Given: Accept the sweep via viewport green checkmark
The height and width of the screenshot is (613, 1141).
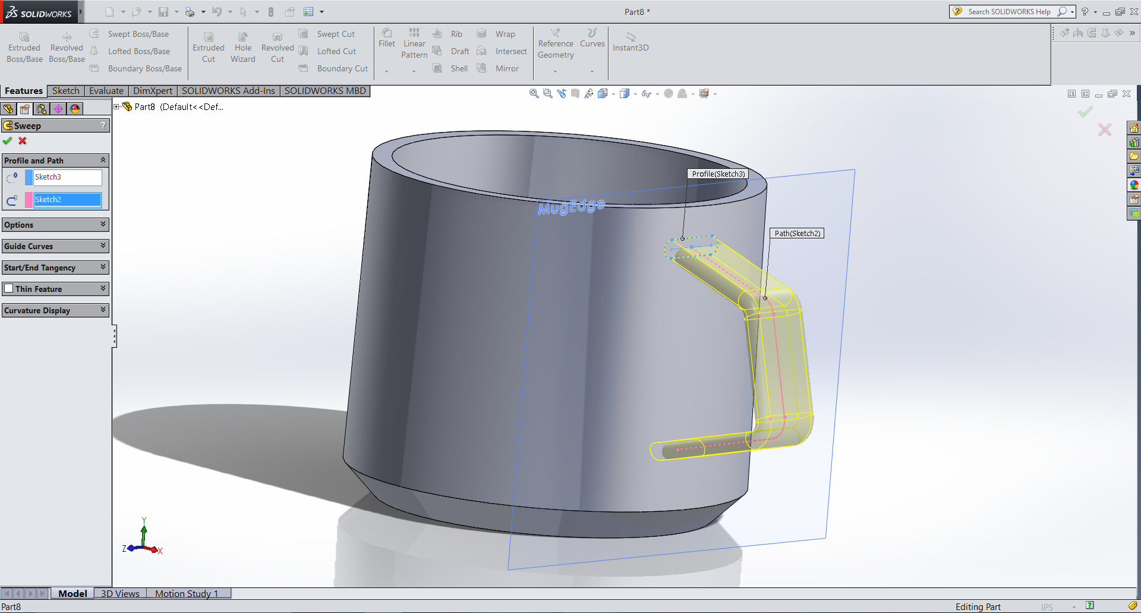Looking at the screenshot, I should coord(1086,111).
